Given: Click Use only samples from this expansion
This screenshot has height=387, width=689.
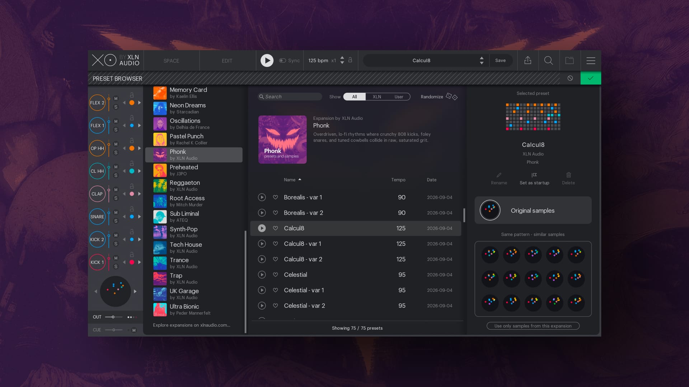Looking at the screenshot, I should click(x=533, y=326).
